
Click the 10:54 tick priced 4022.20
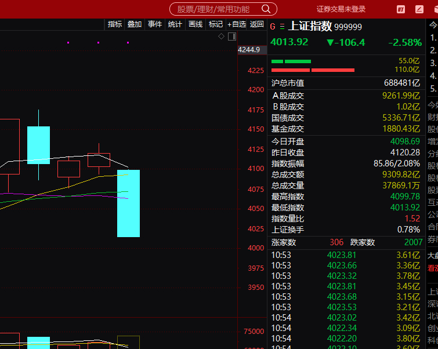pos(346,339)
